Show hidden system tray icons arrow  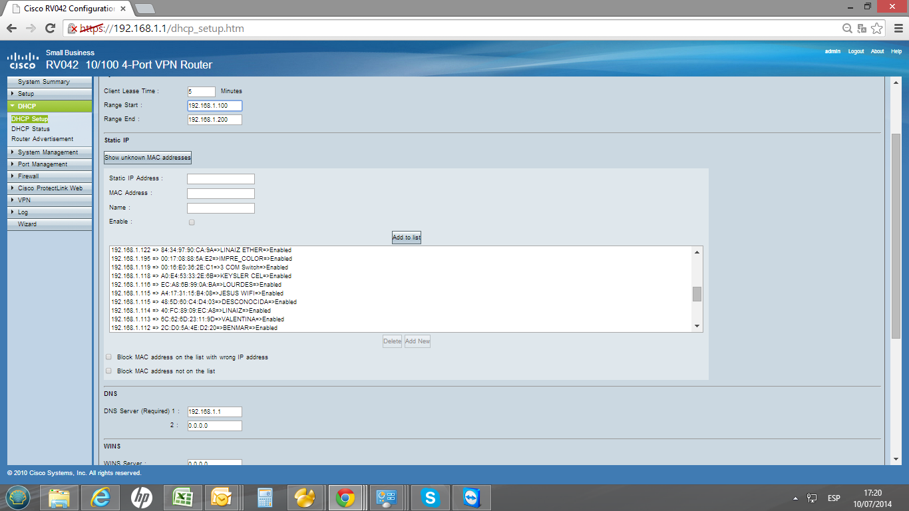[x=796, y=498]
